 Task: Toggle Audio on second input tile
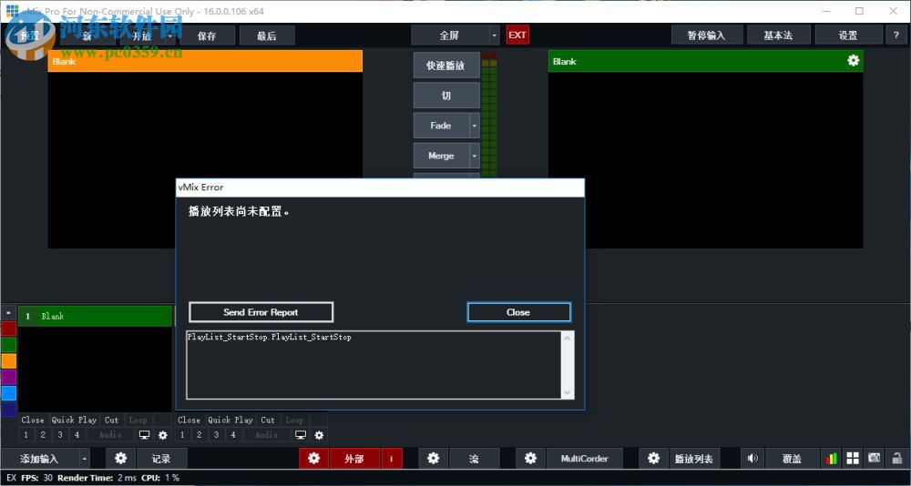tap(267, 434)
